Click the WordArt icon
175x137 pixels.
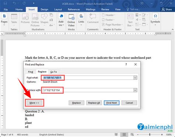click(x=138, y=20)
